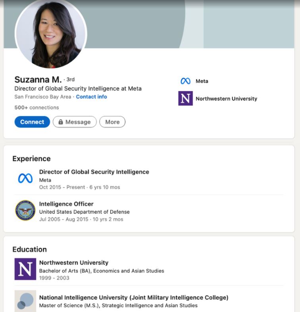Screen dimensions: 300x312
Task: Click the Meta icon in profile header
Action: (185, 81)
